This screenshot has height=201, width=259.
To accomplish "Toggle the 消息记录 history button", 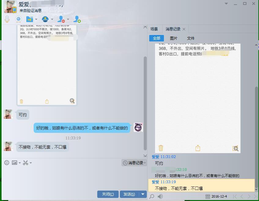I will pyautogui.click(x=134, y=163).
